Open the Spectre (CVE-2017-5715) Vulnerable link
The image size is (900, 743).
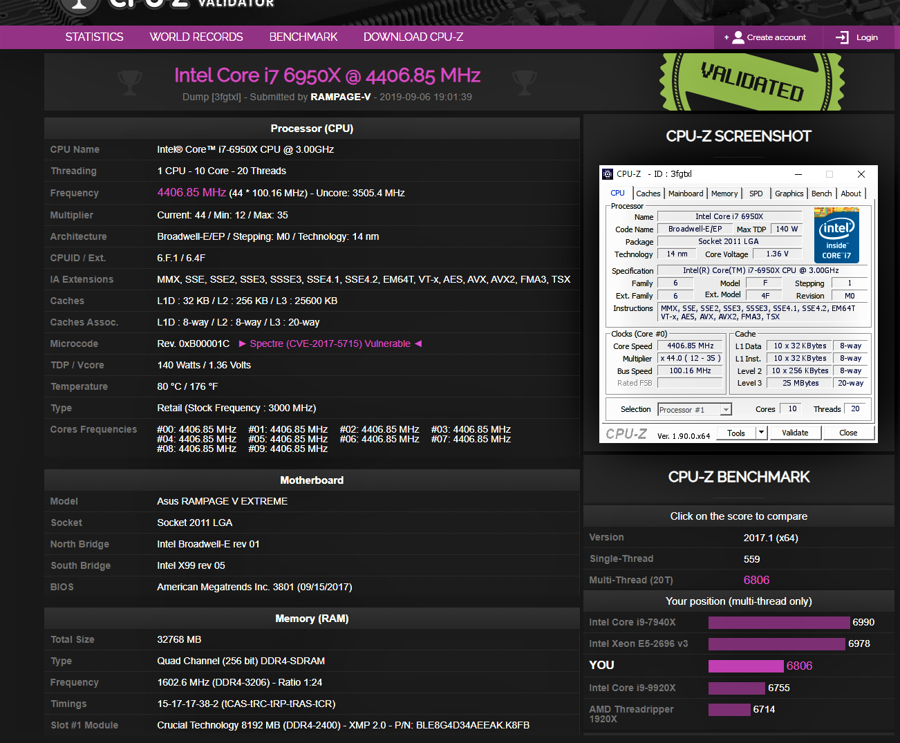click(330, 344)
